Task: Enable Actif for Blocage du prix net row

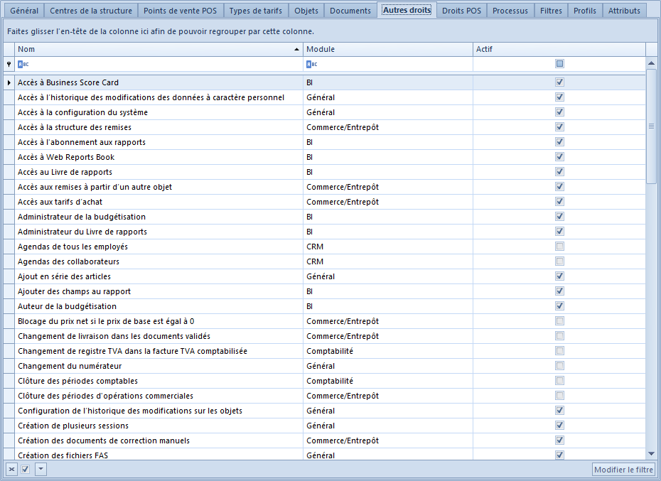Action: pyautogui.click(x=559, y=321)
